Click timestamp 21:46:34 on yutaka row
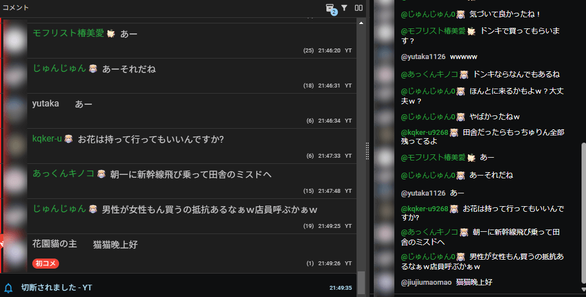 tap(329, 121)
